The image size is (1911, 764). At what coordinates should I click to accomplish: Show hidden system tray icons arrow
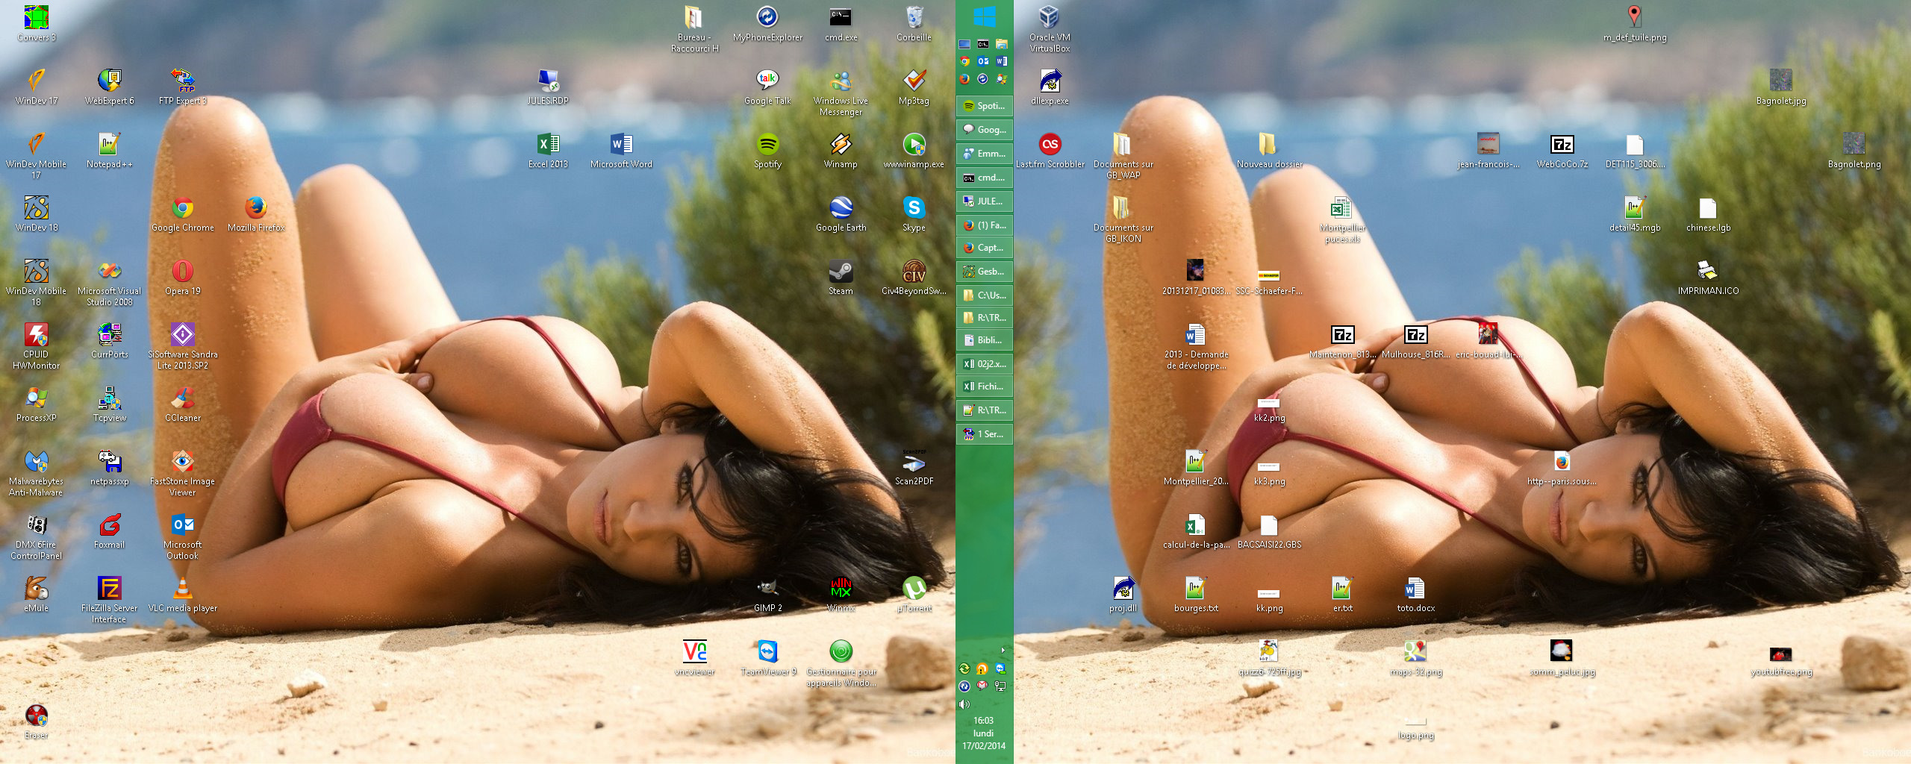(1003, 650)
